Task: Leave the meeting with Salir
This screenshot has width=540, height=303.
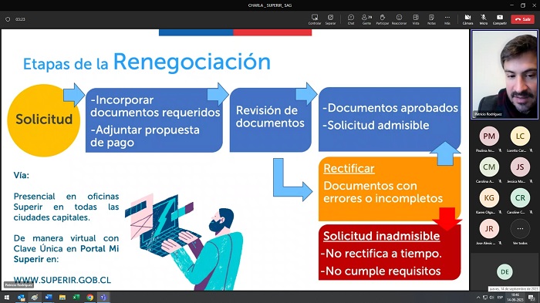Action: (x=522, y=19)
